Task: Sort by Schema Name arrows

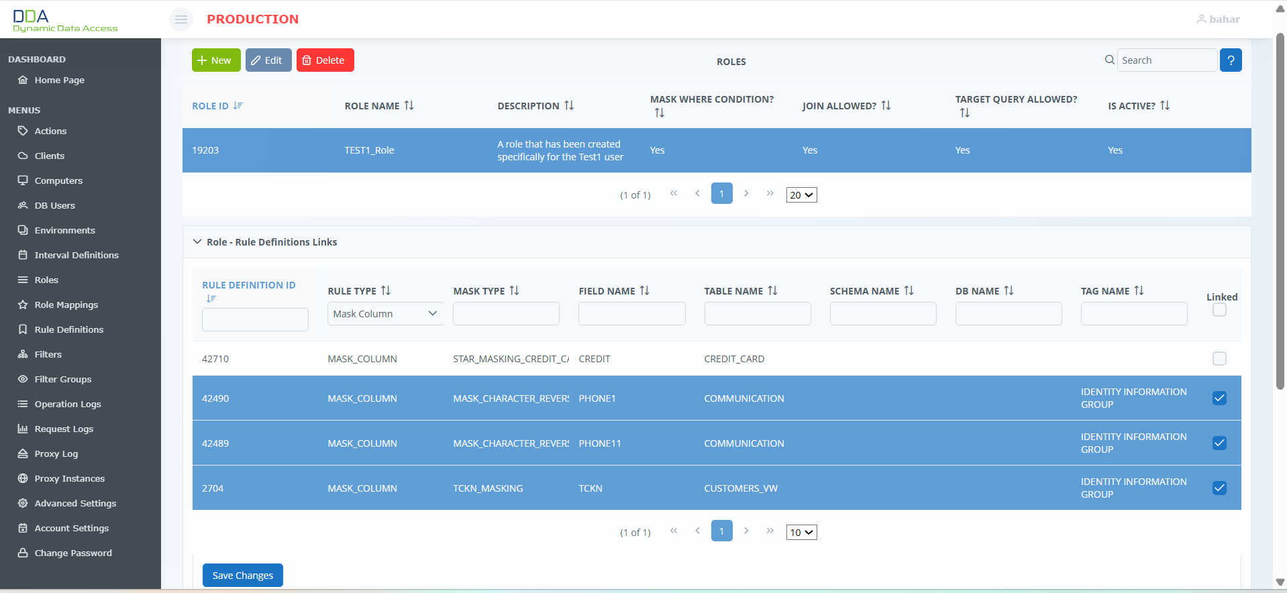Action: click(909, 290)
